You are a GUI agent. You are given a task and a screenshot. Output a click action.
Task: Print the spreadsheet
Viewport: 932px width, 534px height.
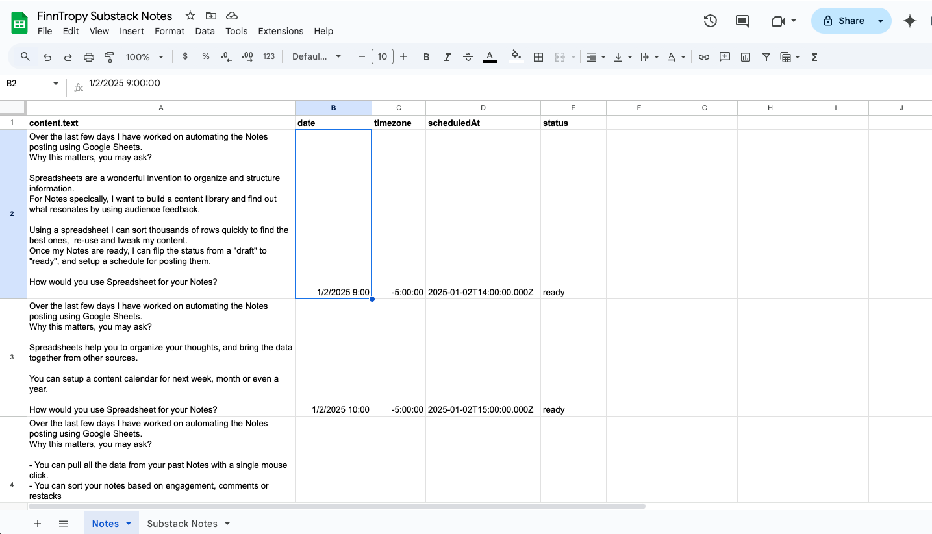89,57
